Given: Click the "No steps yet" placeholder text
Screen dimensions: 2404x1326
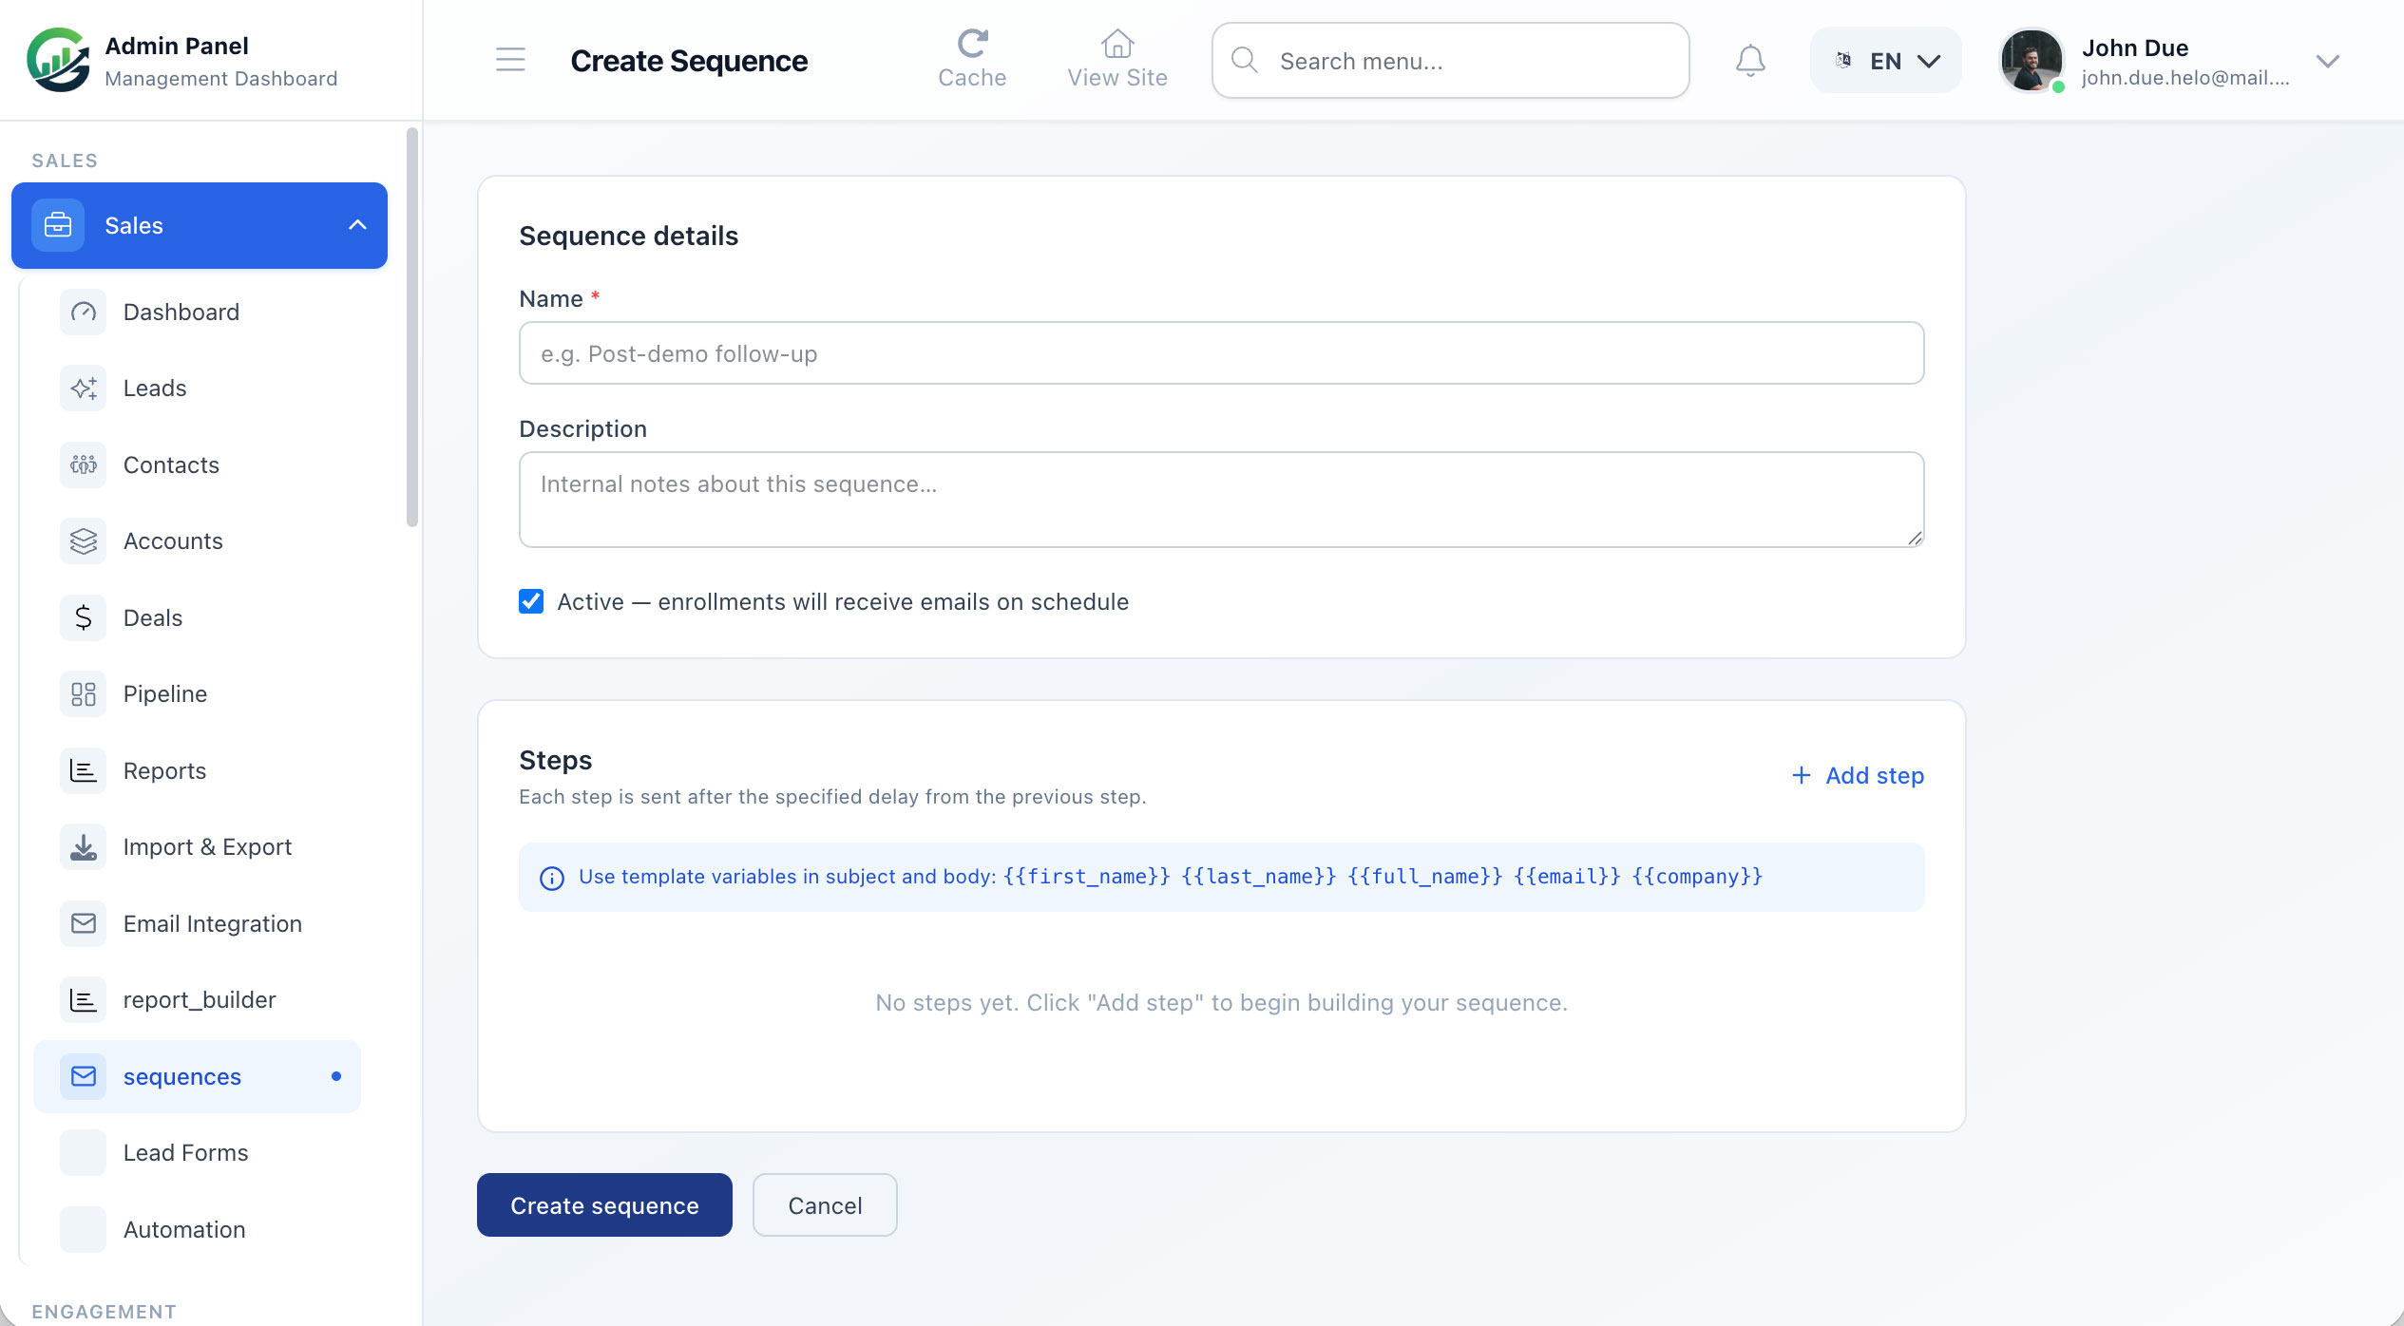Looking at the screenshot, I should (1221, 1002).
